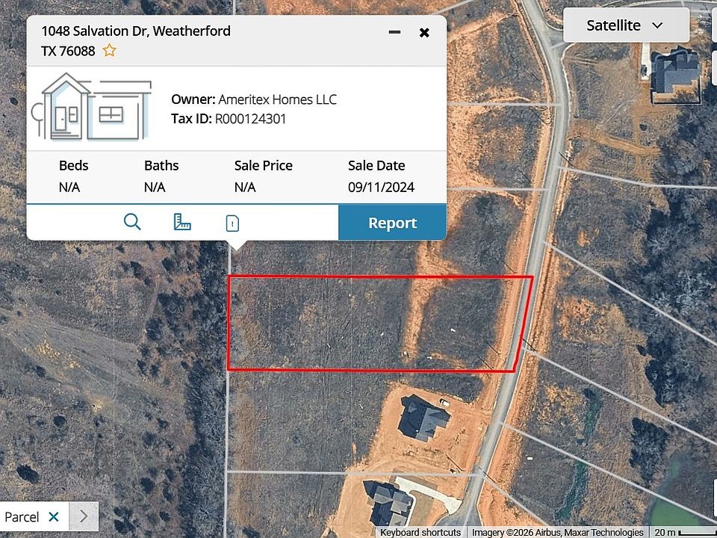This screenshot has height=538, width=717.
Task: Remove the Parcel layer with its X
Action: click(x=54, y=517)
